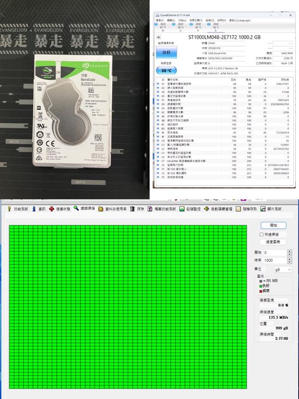The height and width of the screenshot is (399, 299).
Task: Open the Health tab with the red cross icon
Action: (x=60, y=209)
